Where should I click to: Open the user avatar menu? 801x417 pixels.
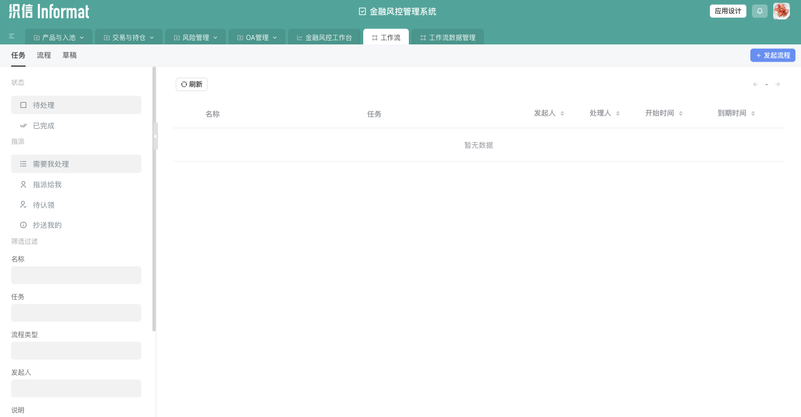[782, 11]
